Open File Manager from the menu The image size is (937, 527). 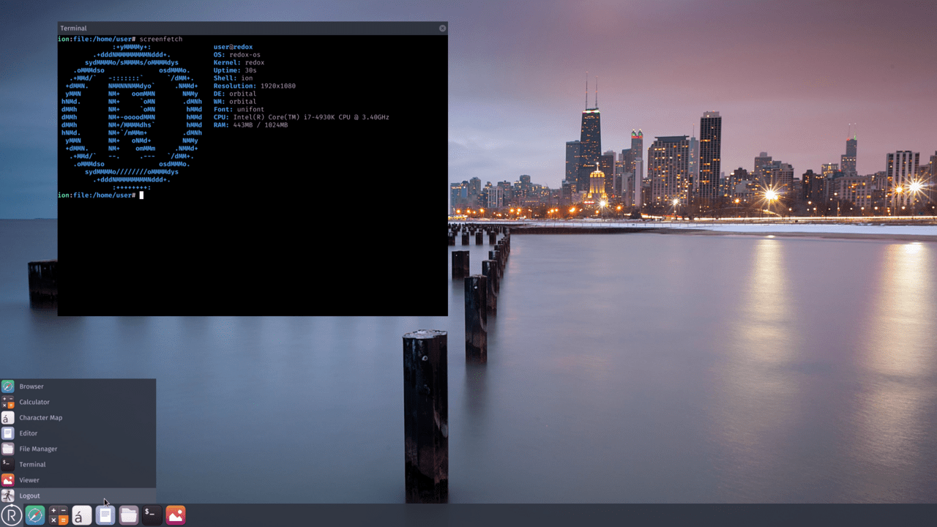click(38, 449)
